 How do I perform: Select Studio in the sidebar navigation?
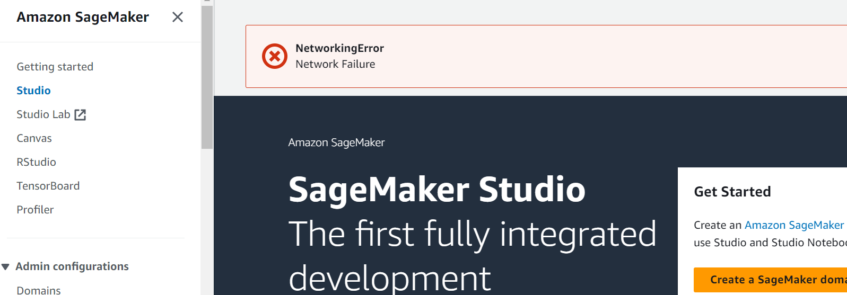pyautogui.click(x=33, y=91)
